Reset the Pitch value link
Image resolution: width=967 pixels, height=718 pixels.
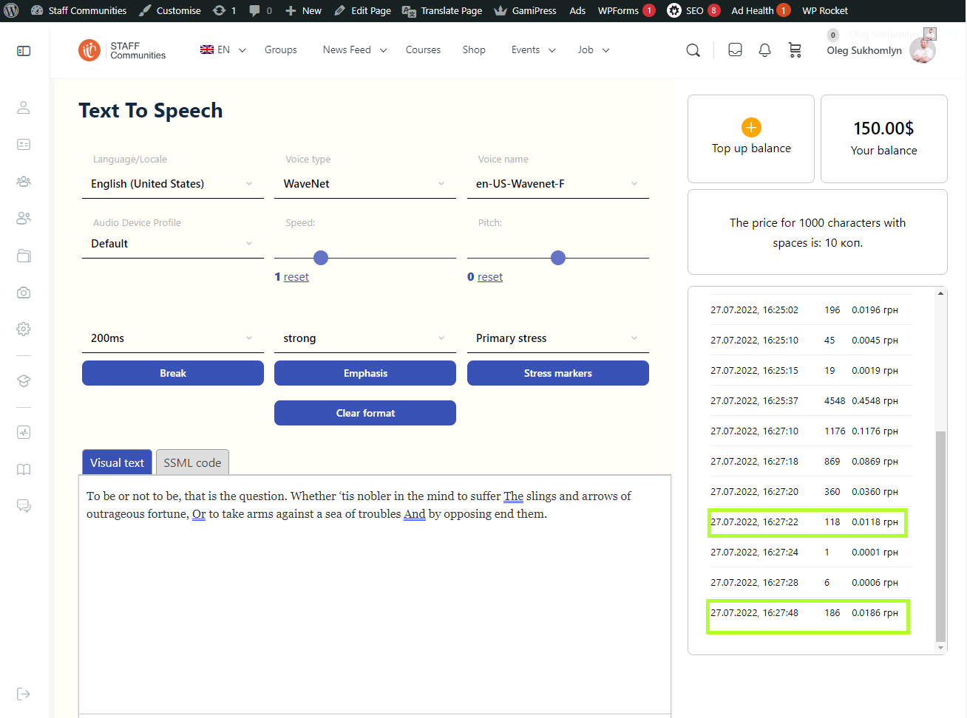point(490,277)
